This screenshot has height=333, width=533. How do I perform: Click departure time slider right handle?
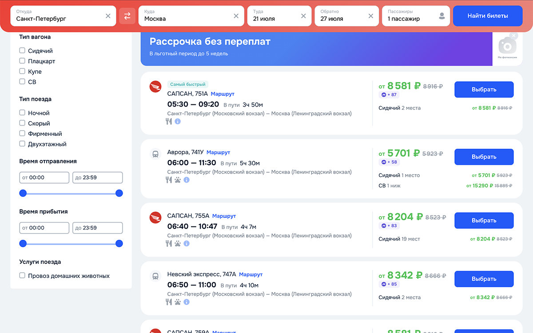119,193
